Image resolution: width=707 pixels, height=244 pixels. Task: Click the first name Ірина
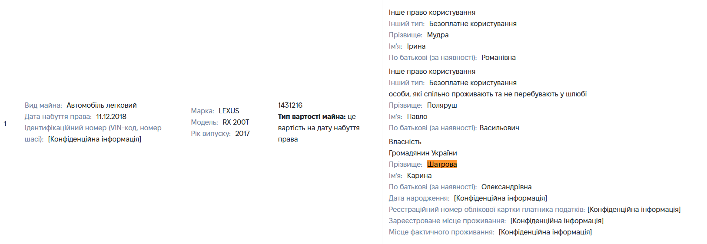pos(416,46)
